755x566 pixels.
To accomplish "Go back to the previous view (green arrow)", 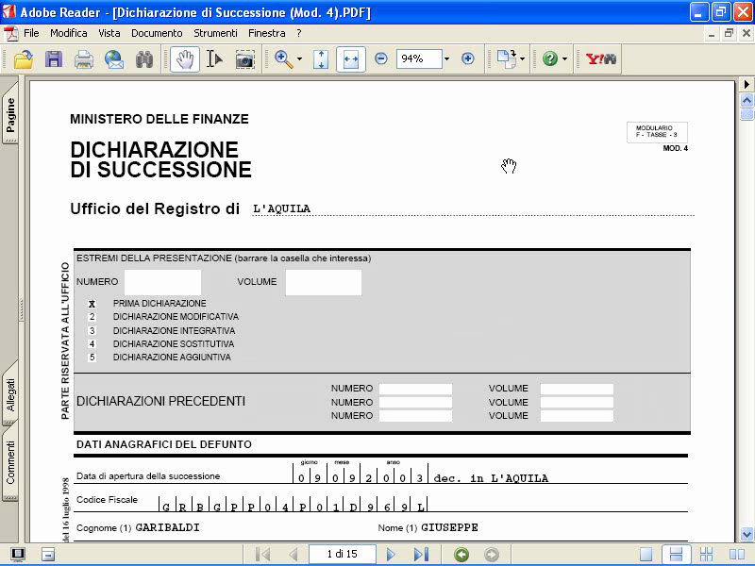I will 461,555.
